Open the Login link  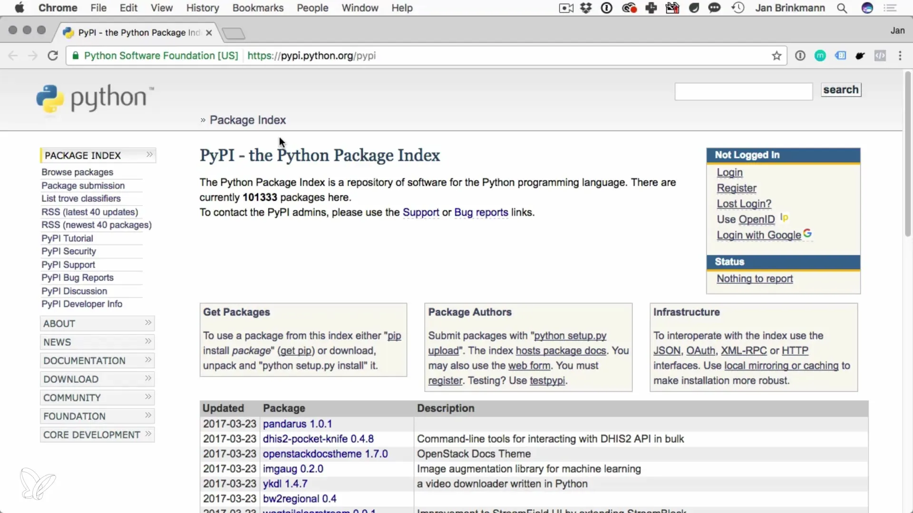pyautogui.click(x=729, y=172)
